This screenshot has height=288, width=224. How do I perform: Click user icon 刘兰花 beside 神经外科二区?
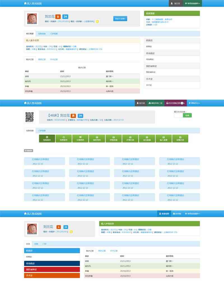(x=141, y=103)
